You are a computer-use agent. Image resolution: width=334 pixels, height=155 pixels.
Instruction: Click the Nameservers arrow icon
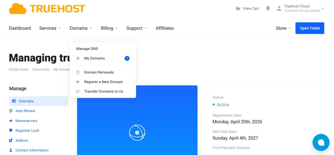(x=11, y=121)
